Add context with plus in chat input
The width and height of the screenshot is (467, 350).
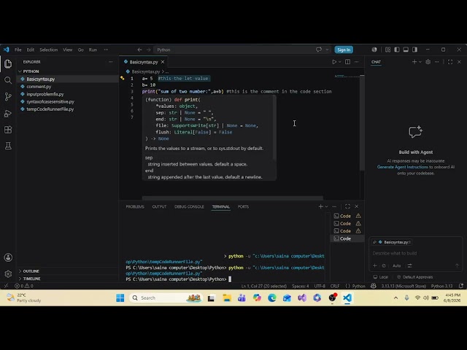374,265
